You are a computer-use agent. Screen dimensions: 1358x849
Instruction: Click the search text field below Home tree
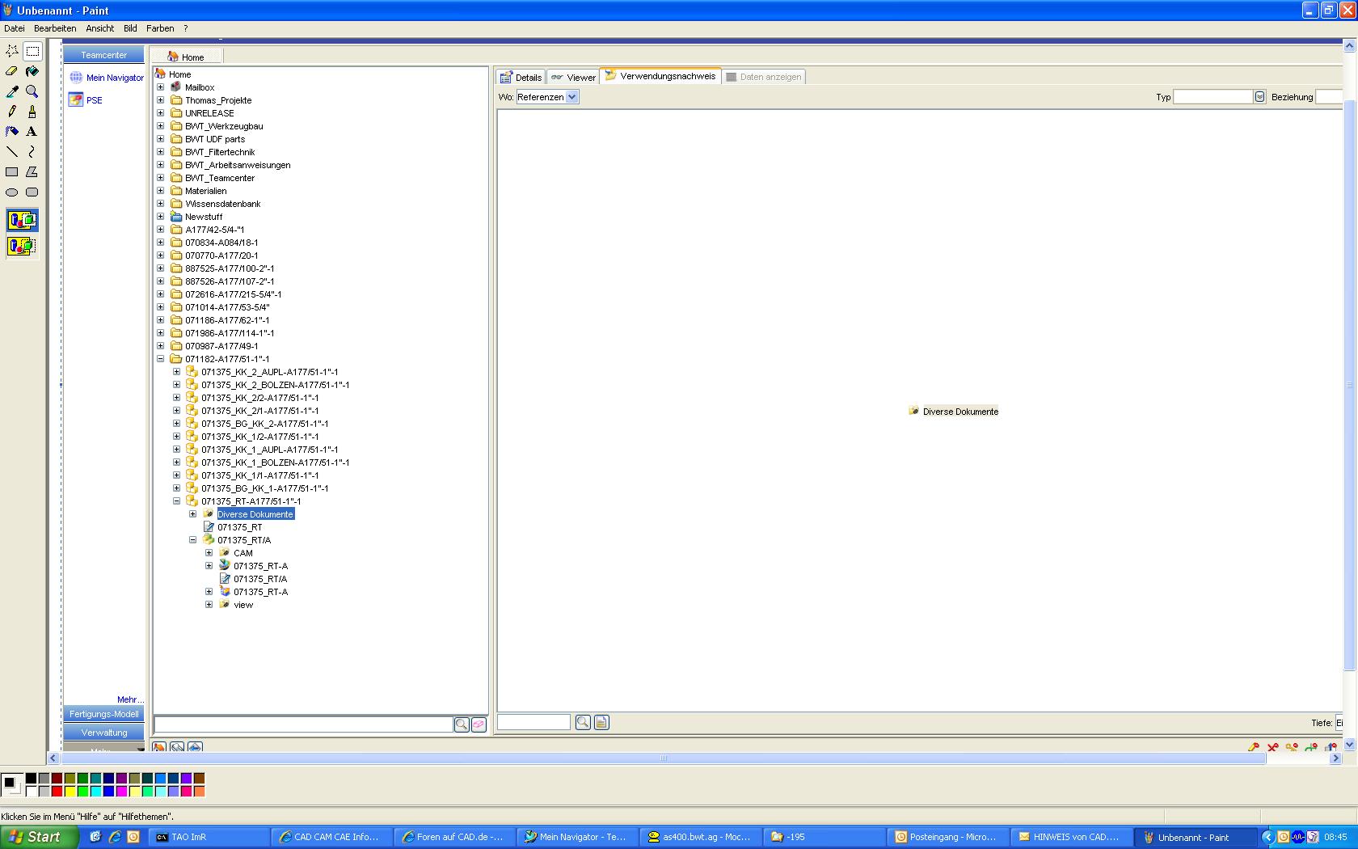tap(303, 724)
